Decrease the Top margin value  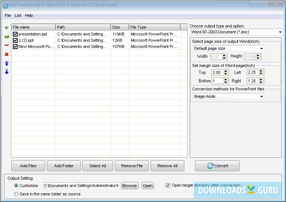(x=226, y=74)
